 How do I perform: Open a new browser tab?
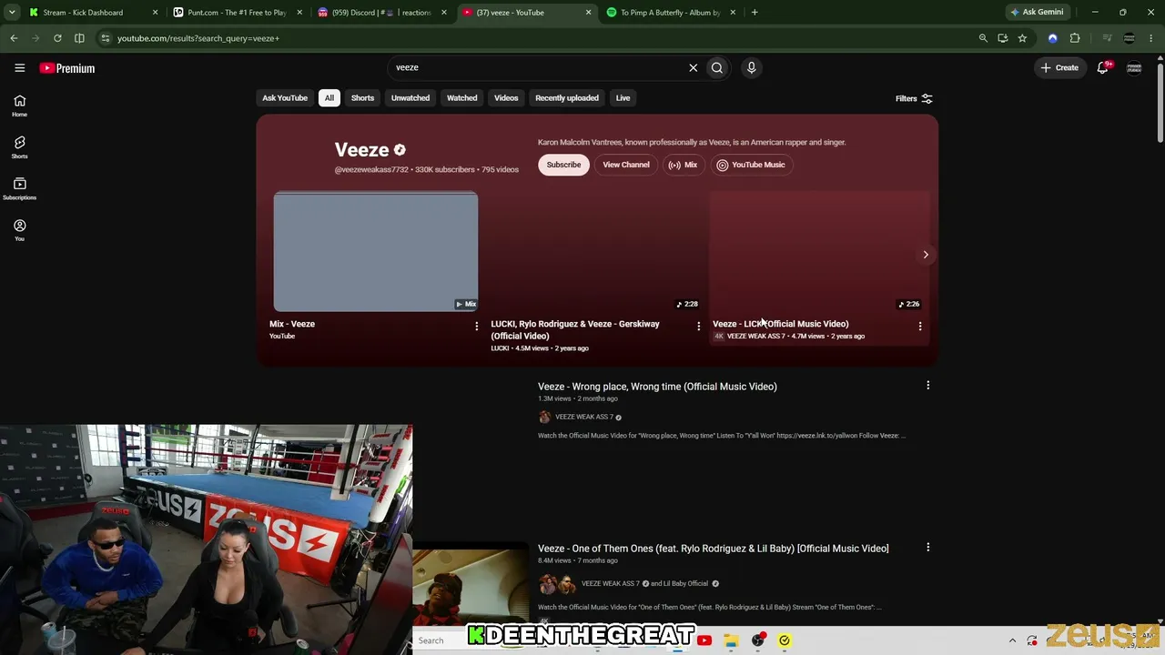pyautogui.click(x=755, y=13)
